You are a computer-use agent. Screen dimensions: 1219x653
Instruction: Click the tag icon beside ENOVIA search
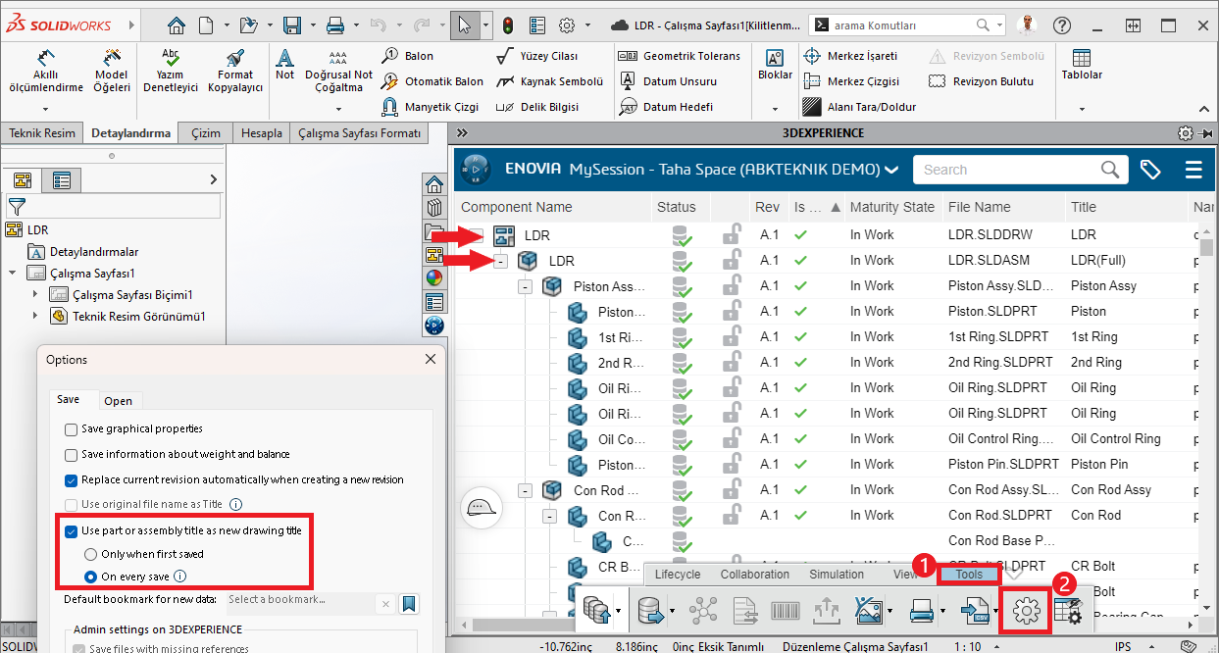pos(1150,170)
